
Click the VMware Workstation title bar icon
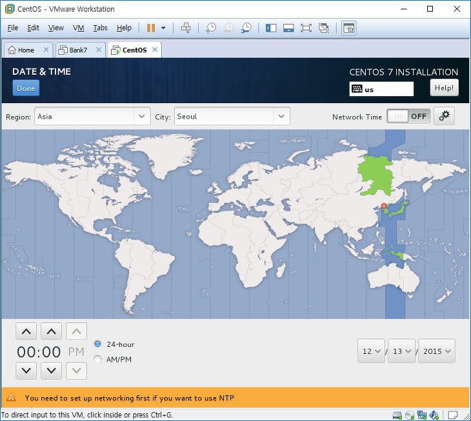(x=10, y=9)
